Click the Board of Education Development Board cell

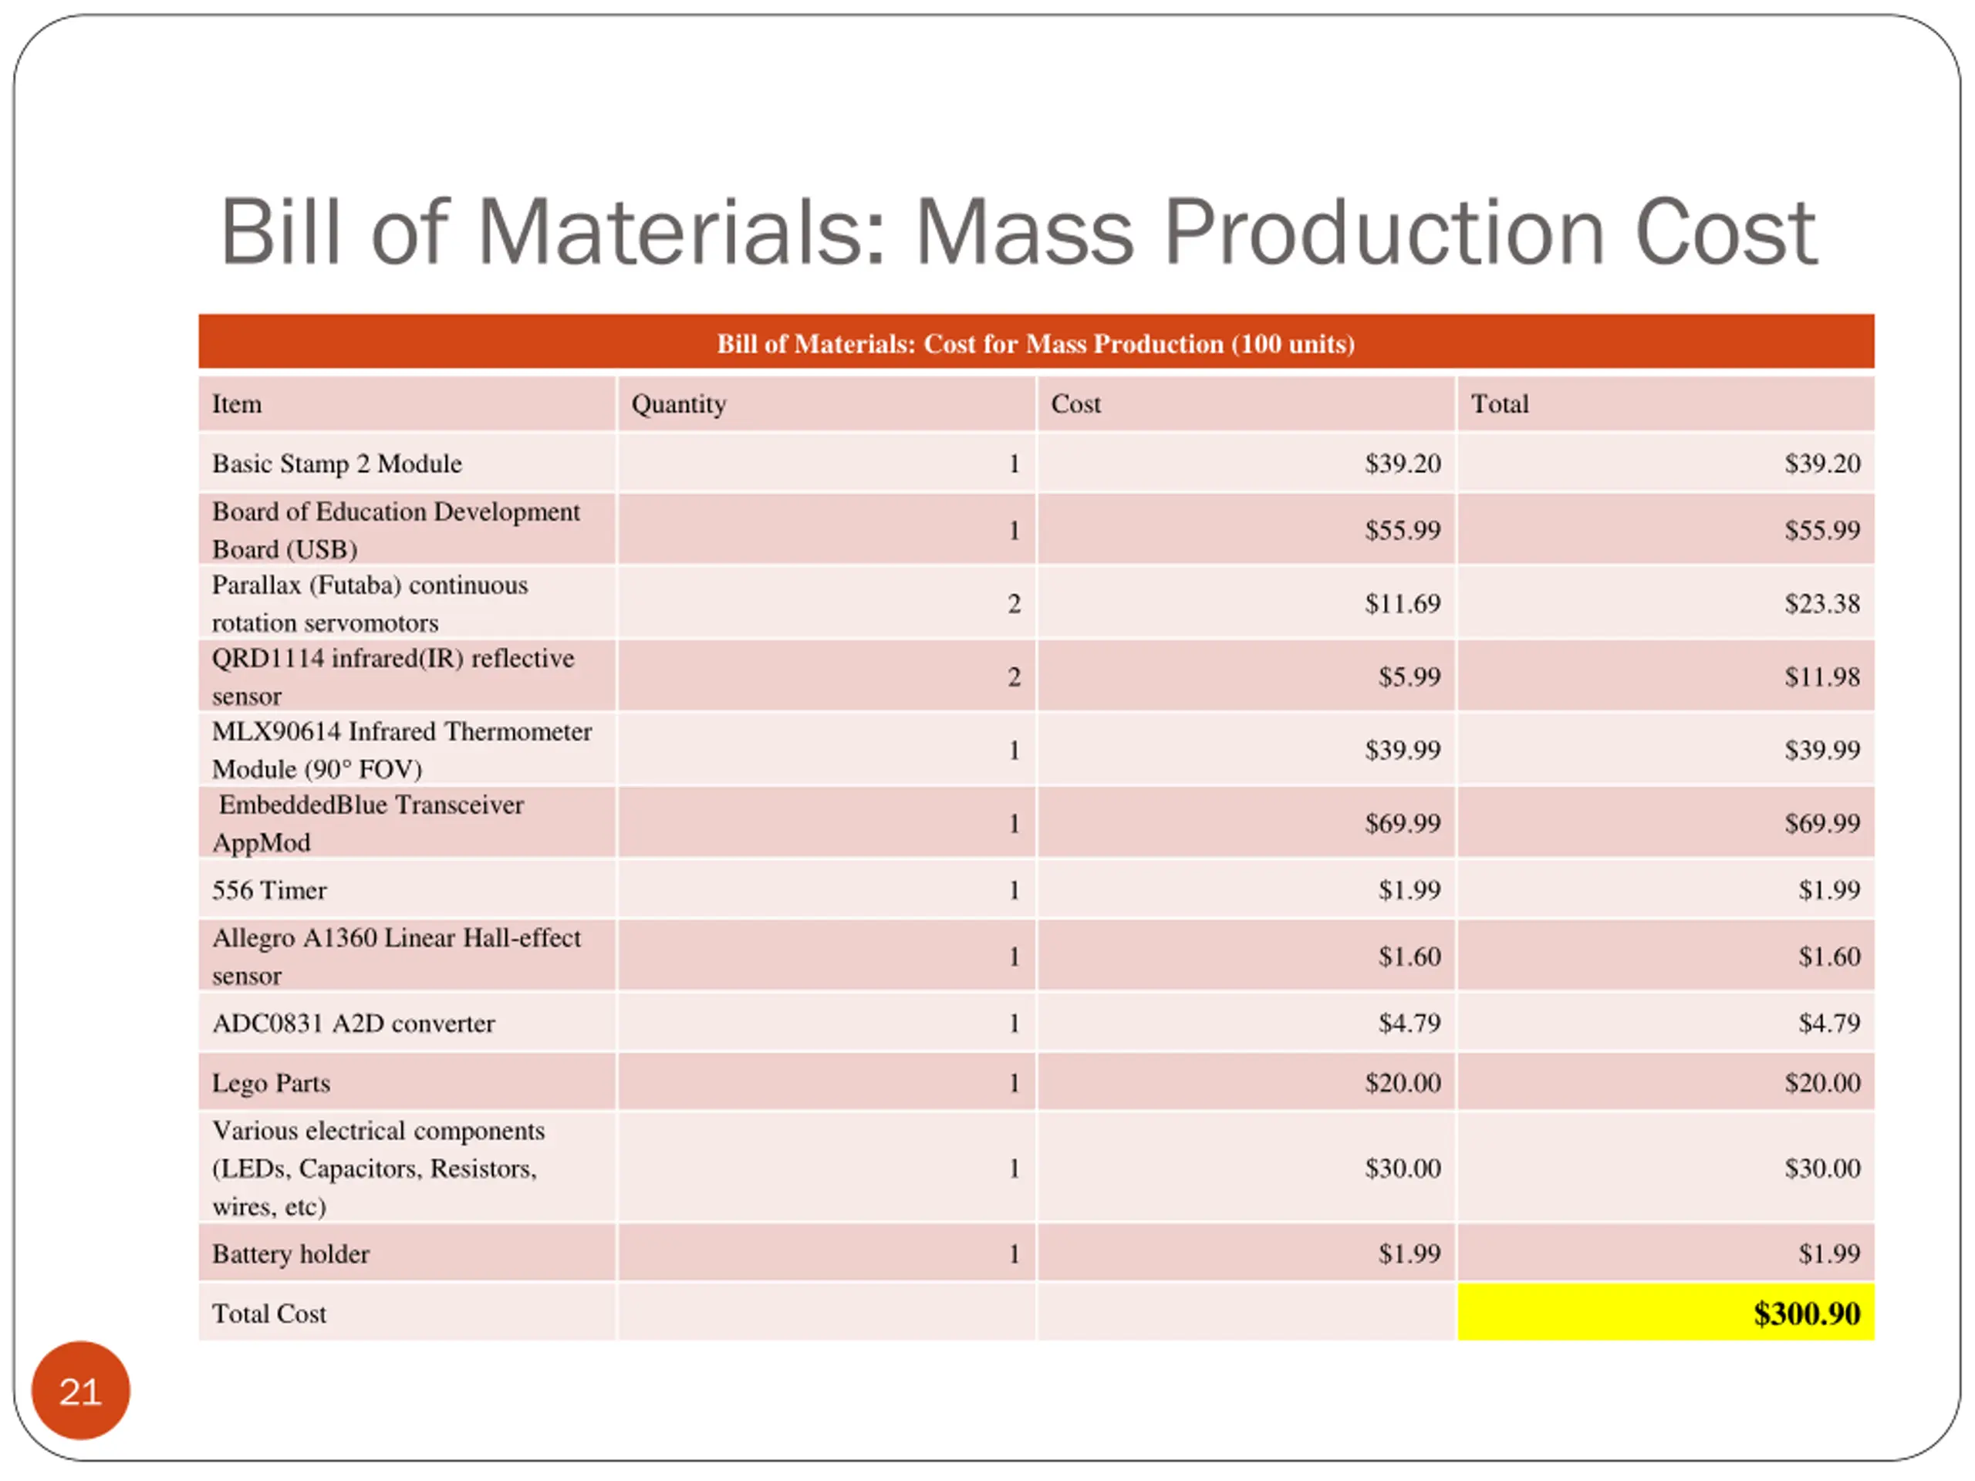pos(407,529)
